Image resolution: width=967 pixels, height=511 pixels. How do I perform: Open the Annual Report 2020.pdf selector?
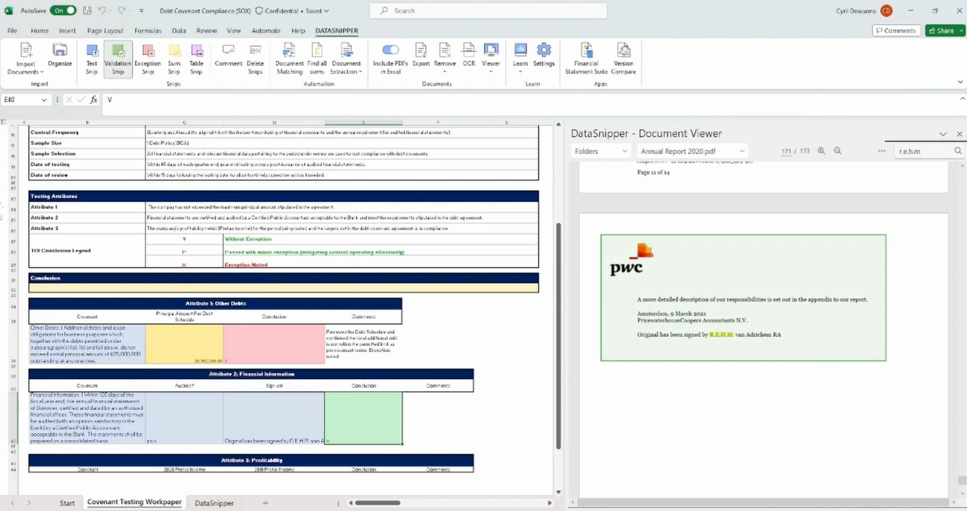coord(692,151)
